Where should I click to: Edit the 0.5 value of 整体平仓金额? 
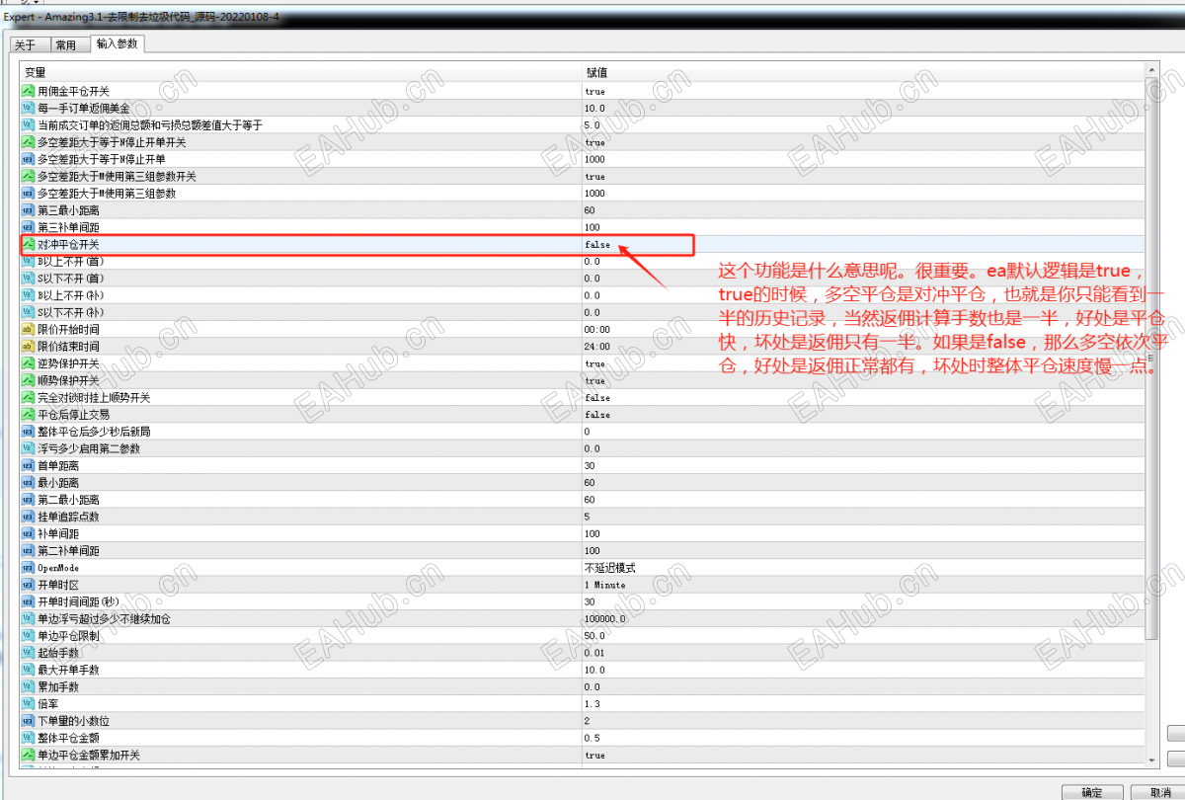(591, 738)
